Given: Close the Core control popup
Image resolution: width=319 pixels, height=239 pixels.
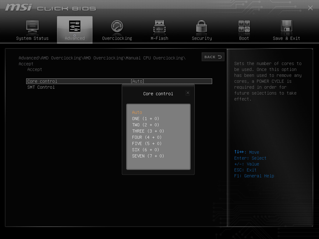Looking at the screenshot, I should [188, 93].
